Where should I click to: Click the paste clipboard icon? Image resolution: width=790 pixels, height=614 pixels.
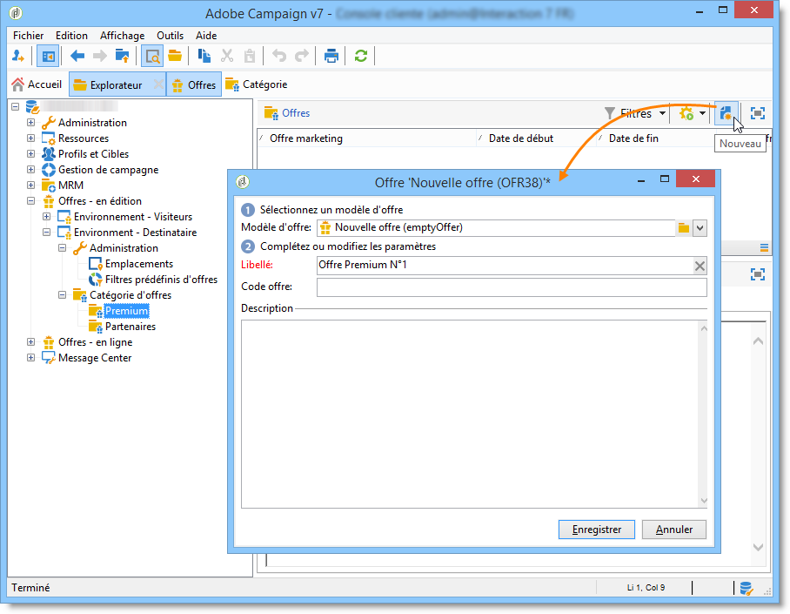click(x=250, y=56)
